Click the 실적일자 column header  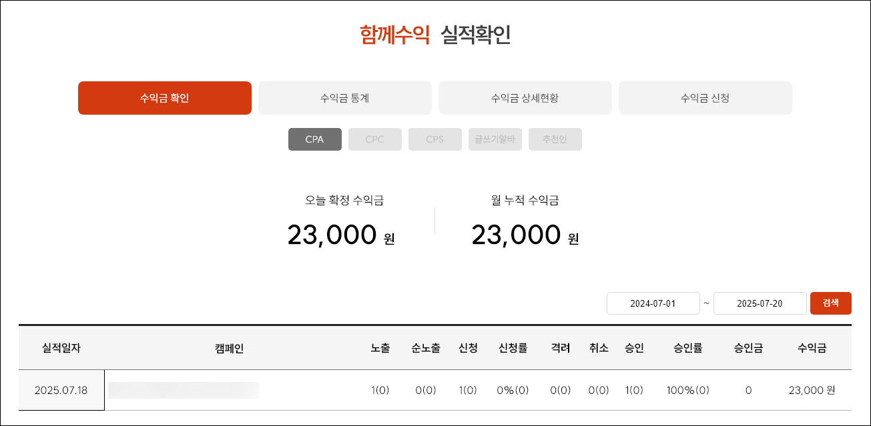coord(61,347)
